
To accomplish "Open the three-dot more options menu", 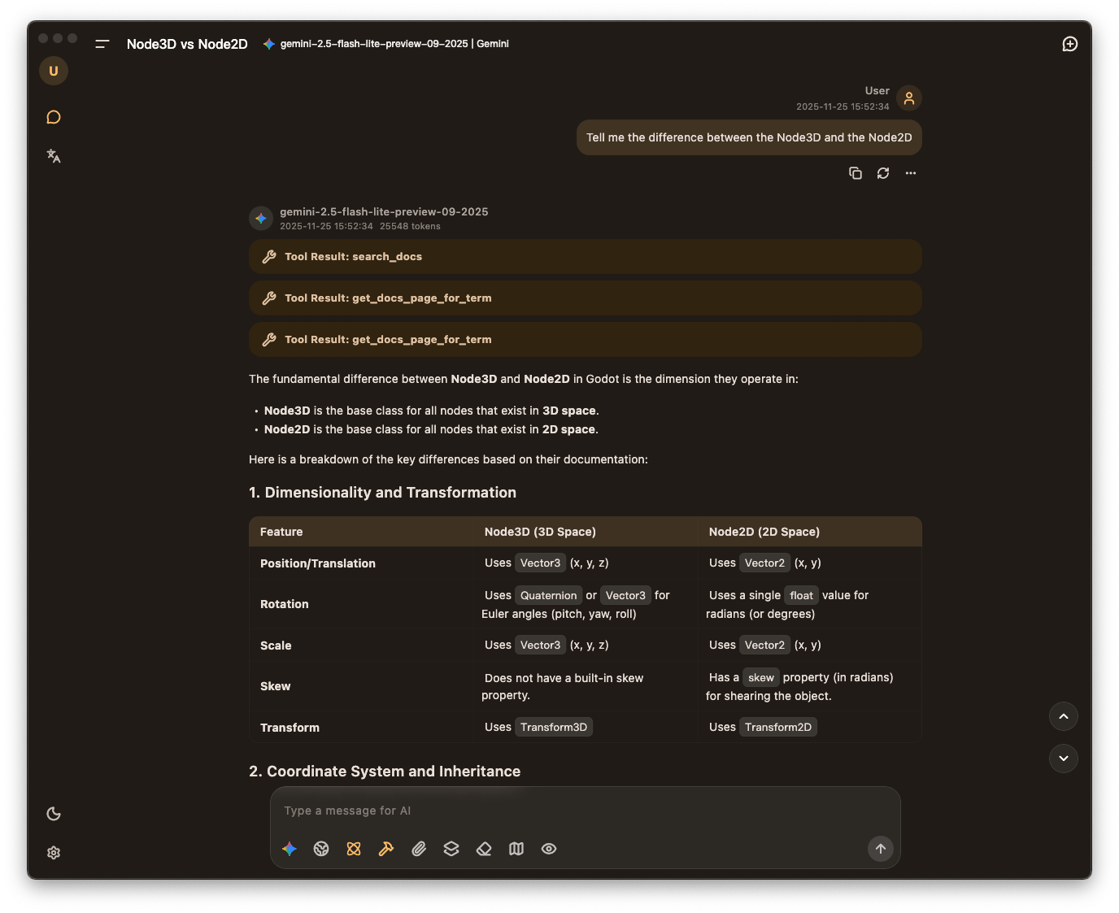I will (x=911, y=173).
